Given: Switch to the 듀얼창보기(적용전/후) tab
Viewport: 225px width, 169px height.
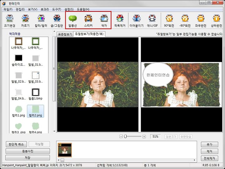Looking at the screenshot, I should pos(89,34).
